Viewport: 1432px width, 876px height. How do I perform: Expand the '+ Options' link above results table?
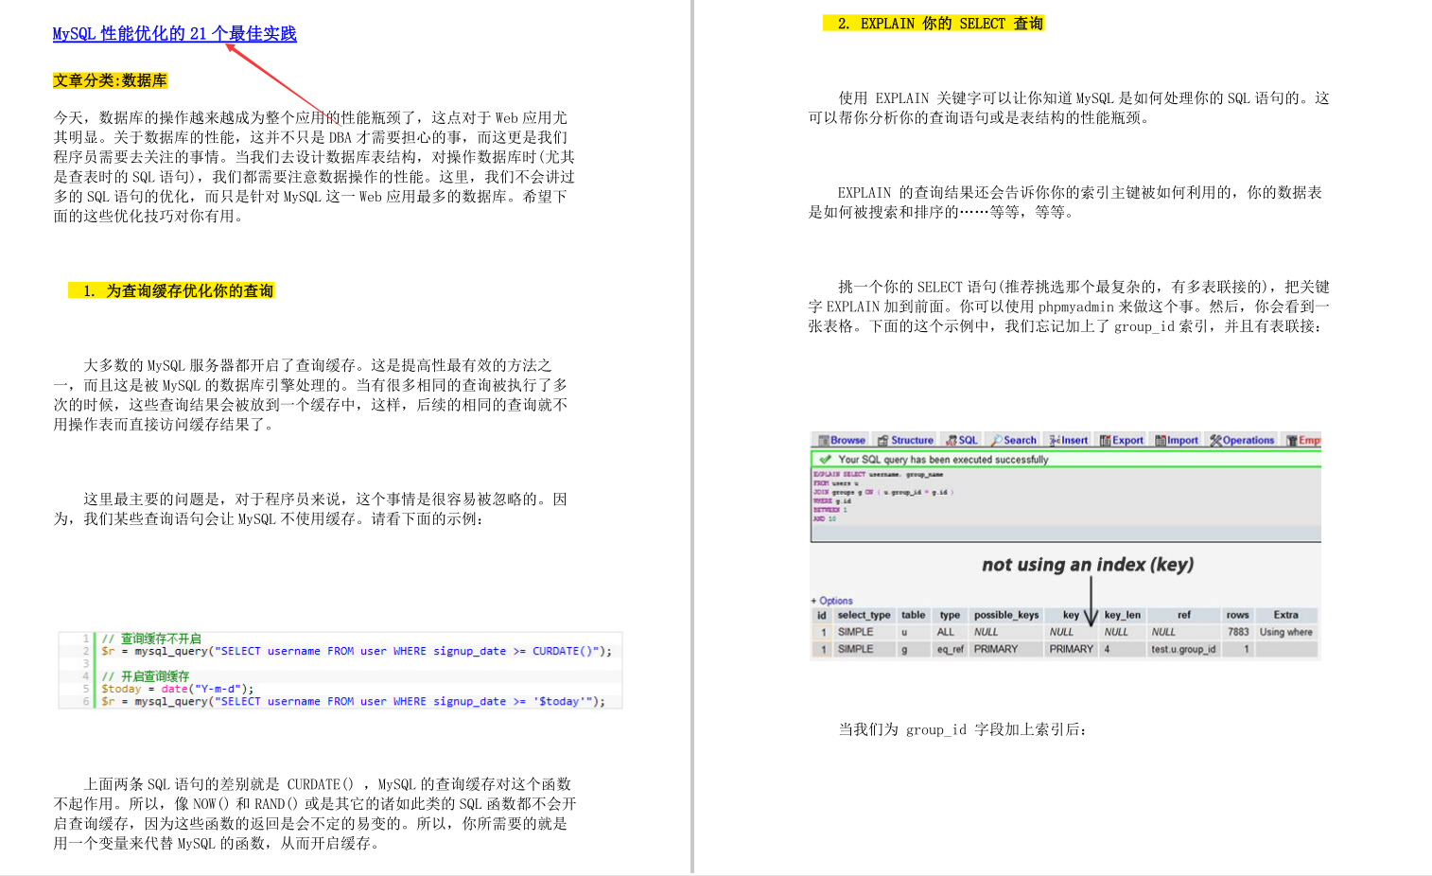coord(831,601)
